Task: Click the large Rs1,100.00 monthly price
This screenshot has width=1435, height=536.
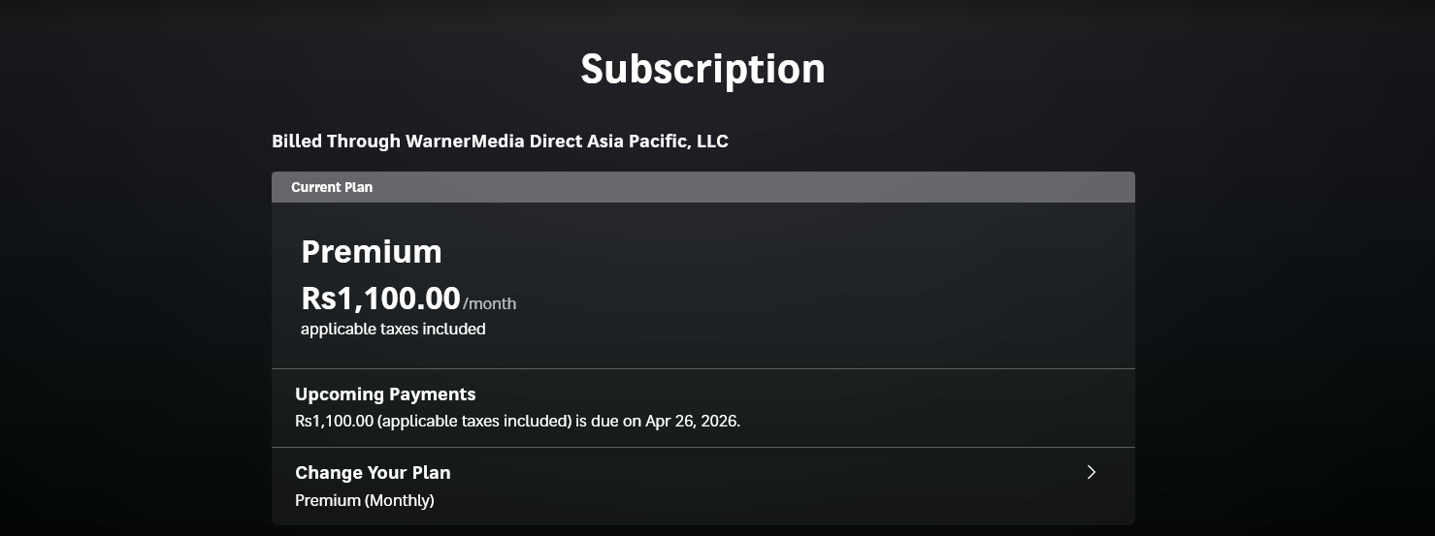Action: click(380, 298)
